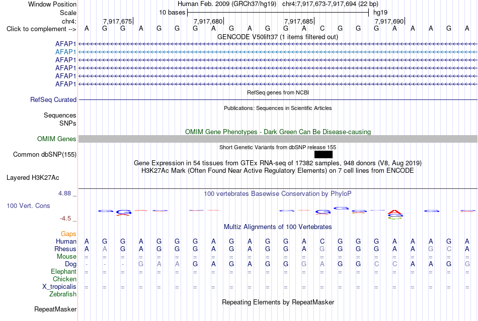Viewport: 478px width, 321px height.
Task: Click the 7,917,675 position marker
Action: click(117, 21)
